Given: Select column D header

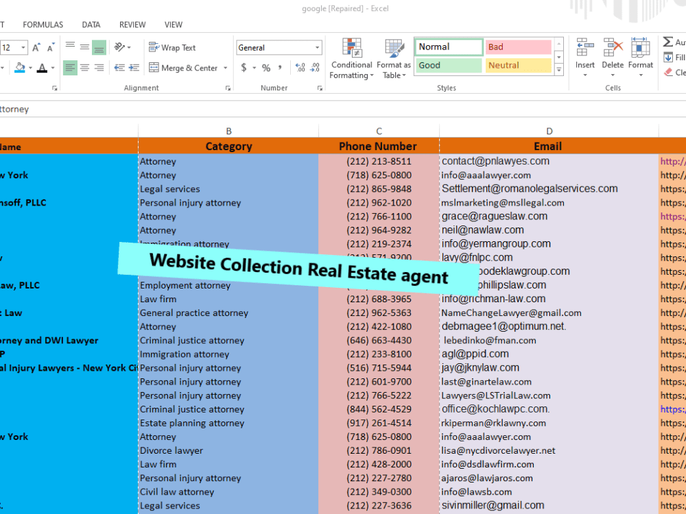Looking at the screenshot, I should click(x=549, y=131).
